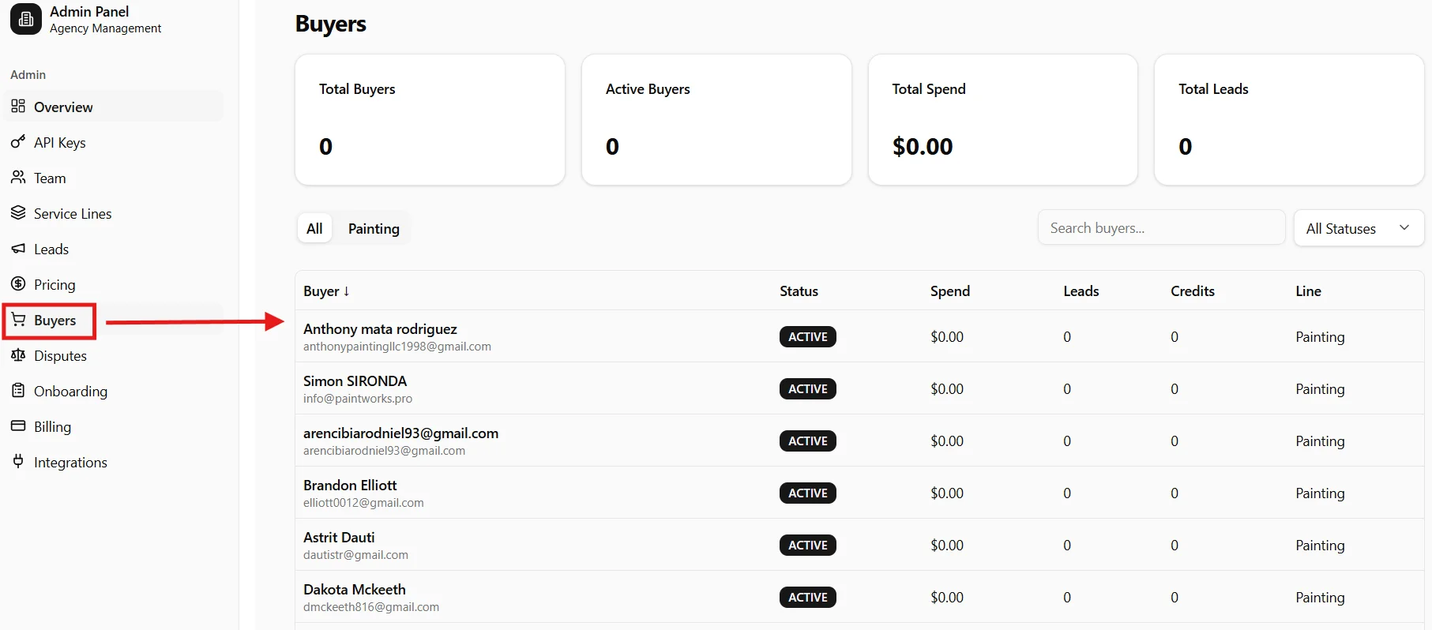Open the Onboarding section
The width and height of the screenshot is (1432, 630).
(x=18, y=391)
